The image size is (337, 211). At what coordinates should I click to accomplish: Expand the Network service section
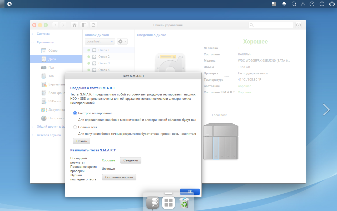(x=33, y=135)
